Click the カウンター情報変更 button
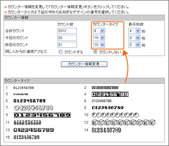This screenshot has height=146, width=169. tap(84, 64)
